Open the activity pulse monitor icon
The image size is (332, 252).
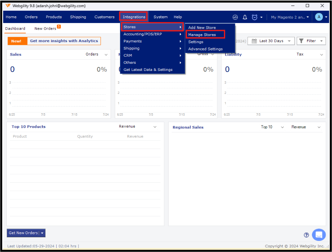(x=235, y=17)
